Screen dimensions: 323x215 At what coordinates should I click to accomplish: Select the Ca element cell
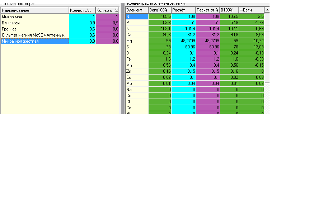coord(137,35)
